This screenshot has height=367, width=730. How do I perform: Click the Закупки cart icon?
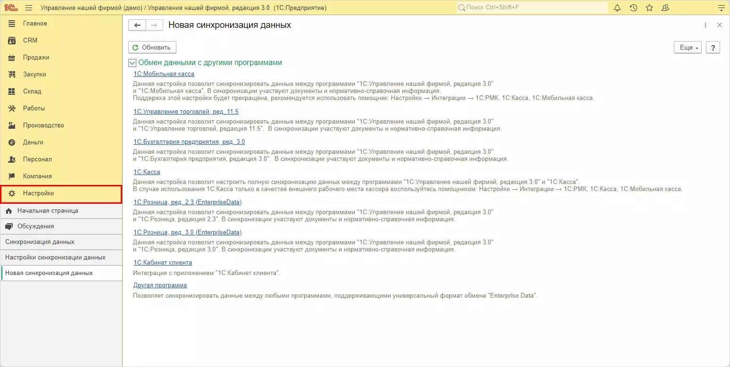point(12,75)
